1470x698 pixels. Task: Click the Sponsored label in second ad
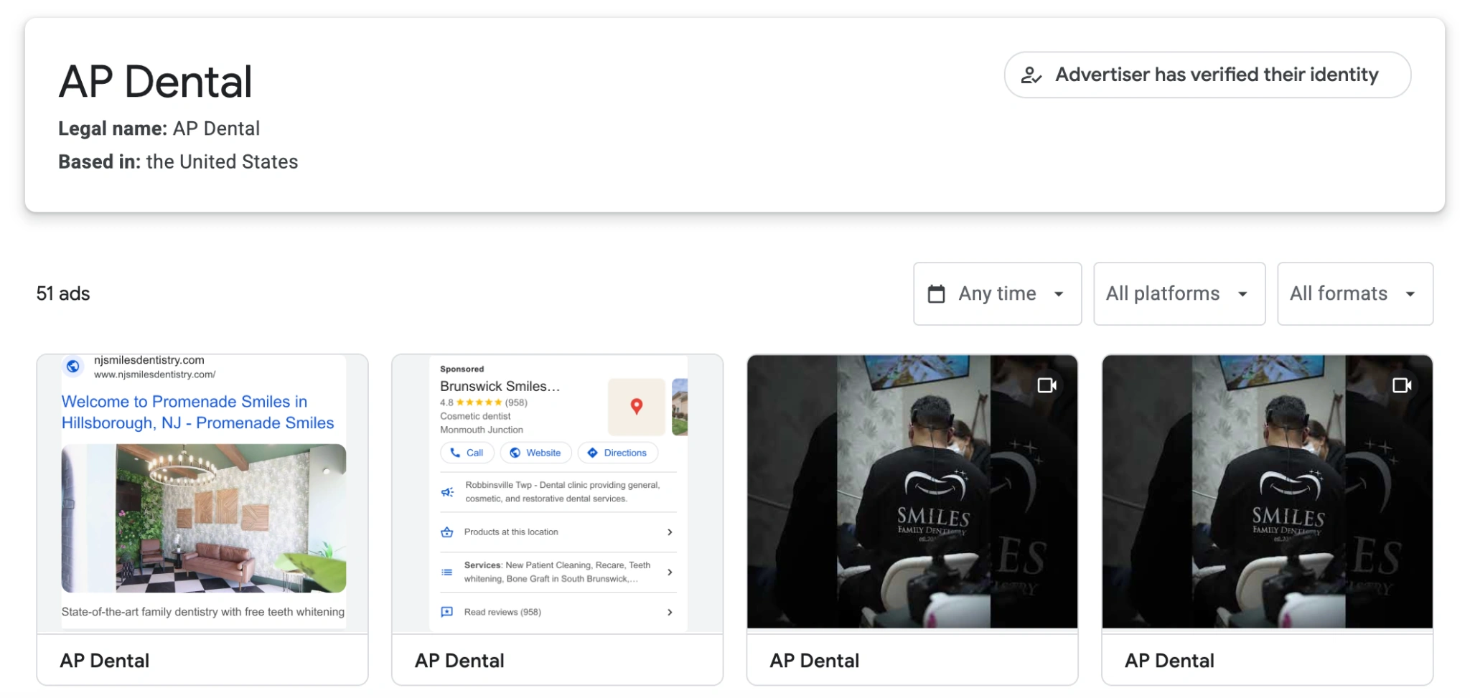click(x=462, y=369)
